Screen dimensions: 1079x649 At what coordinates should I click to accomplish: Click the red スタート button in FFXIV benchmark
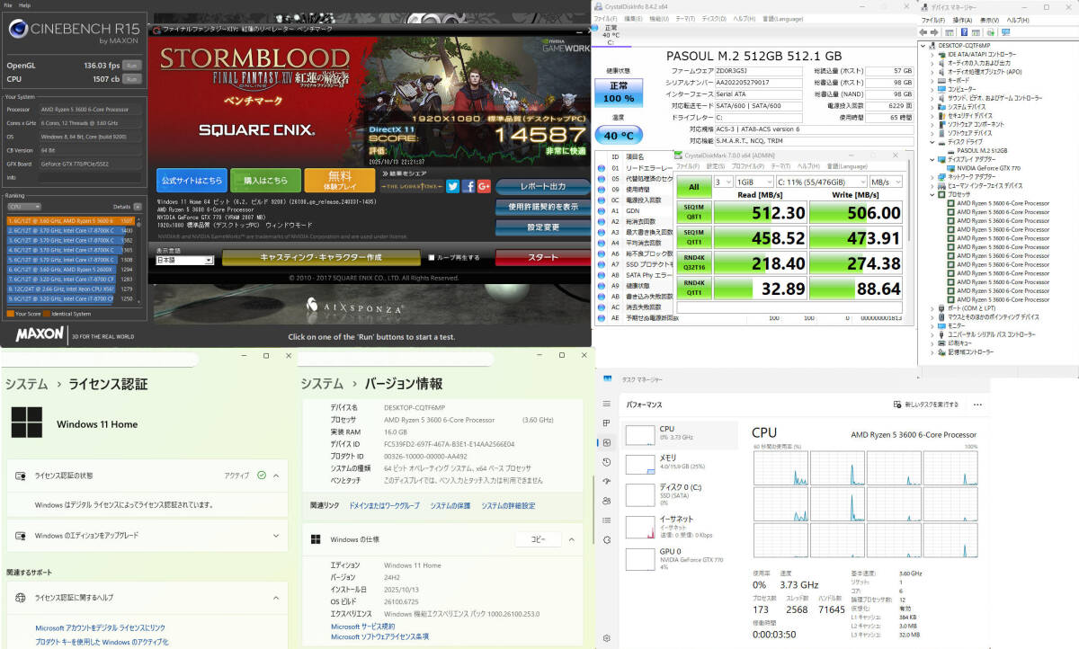tap(542, 257)
